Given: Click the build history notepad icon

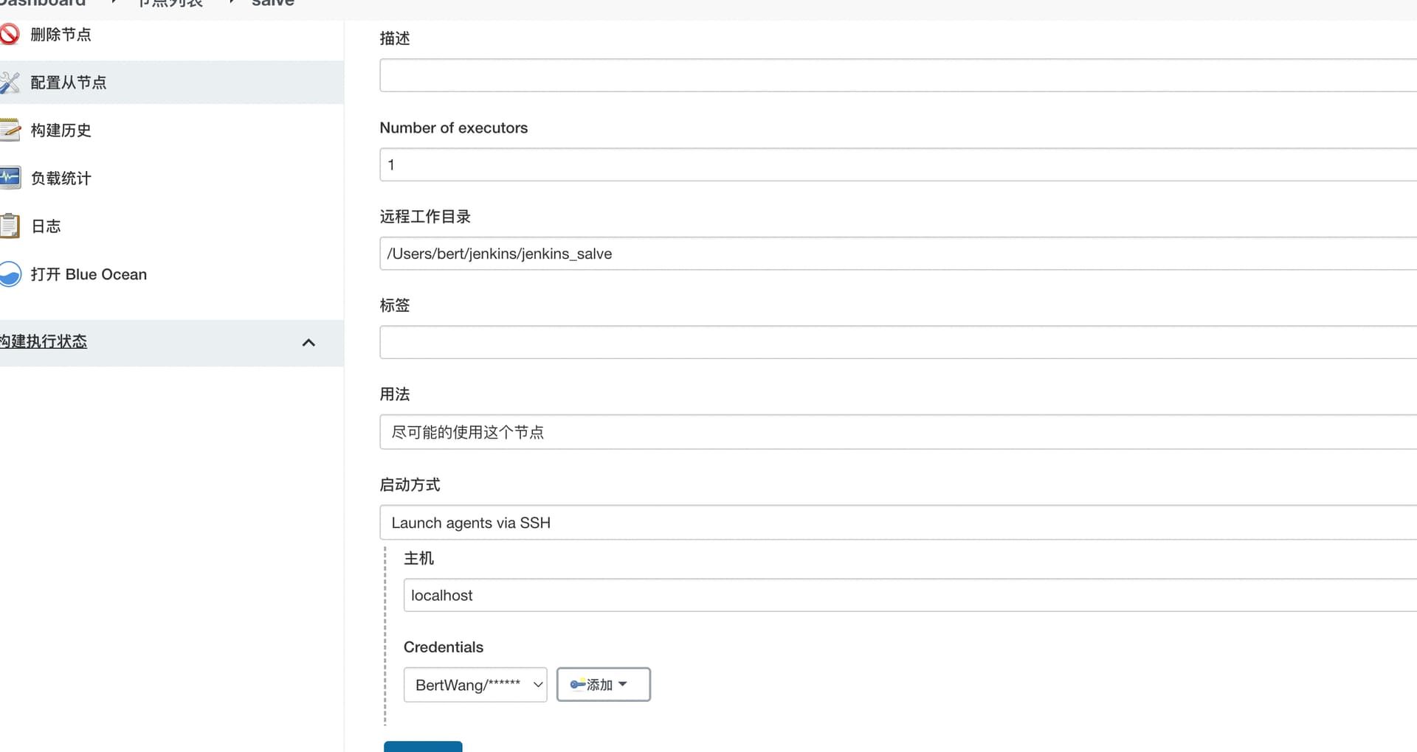Looking at the screenshot, I should 10,130.
